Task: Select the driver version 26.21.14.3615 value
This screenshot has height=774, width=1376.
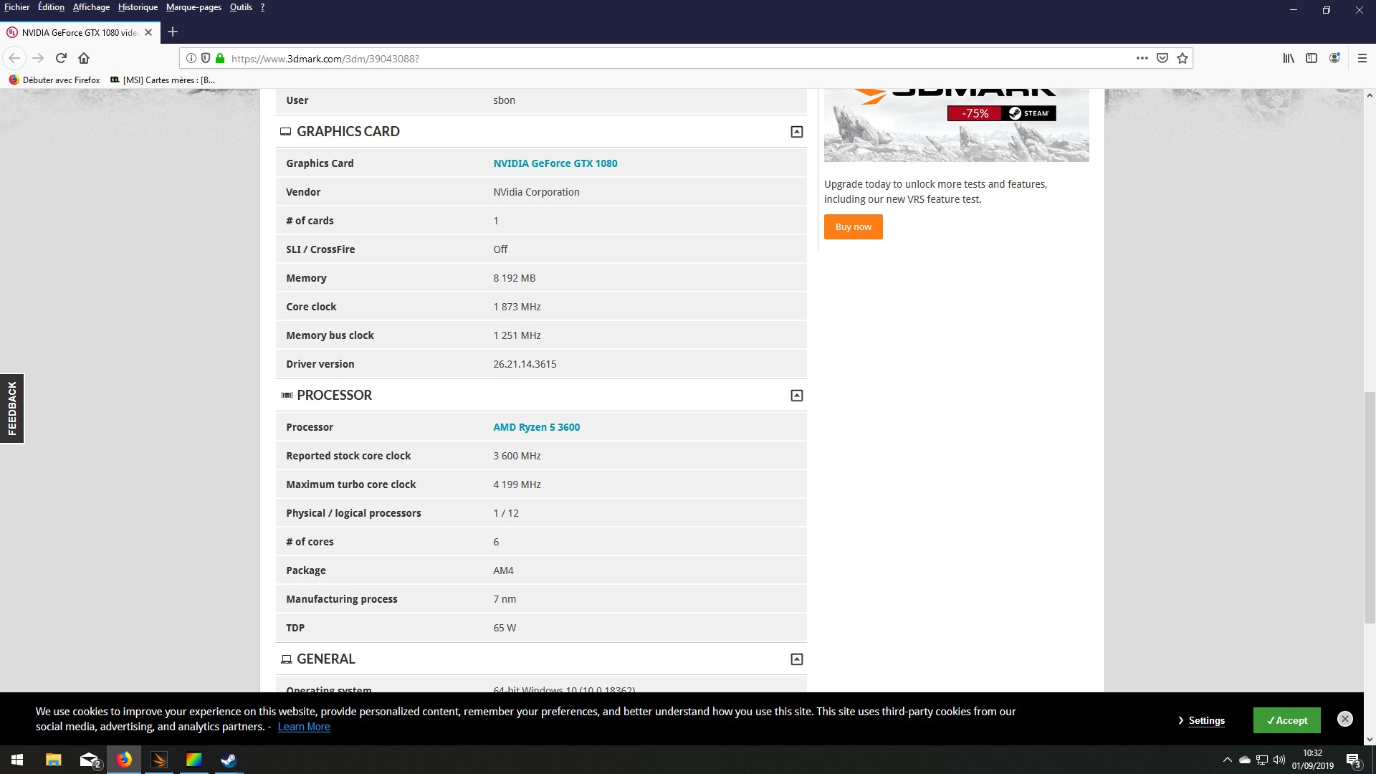Action: [x=525, y=364]
